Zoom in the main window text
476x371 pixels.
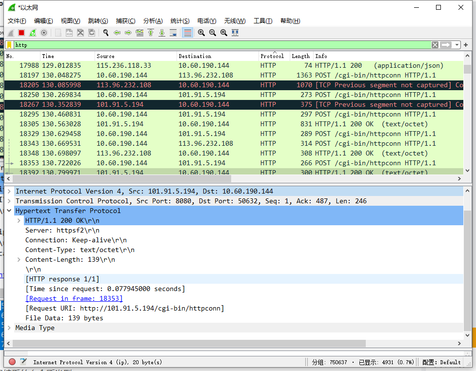coord(201,33)
